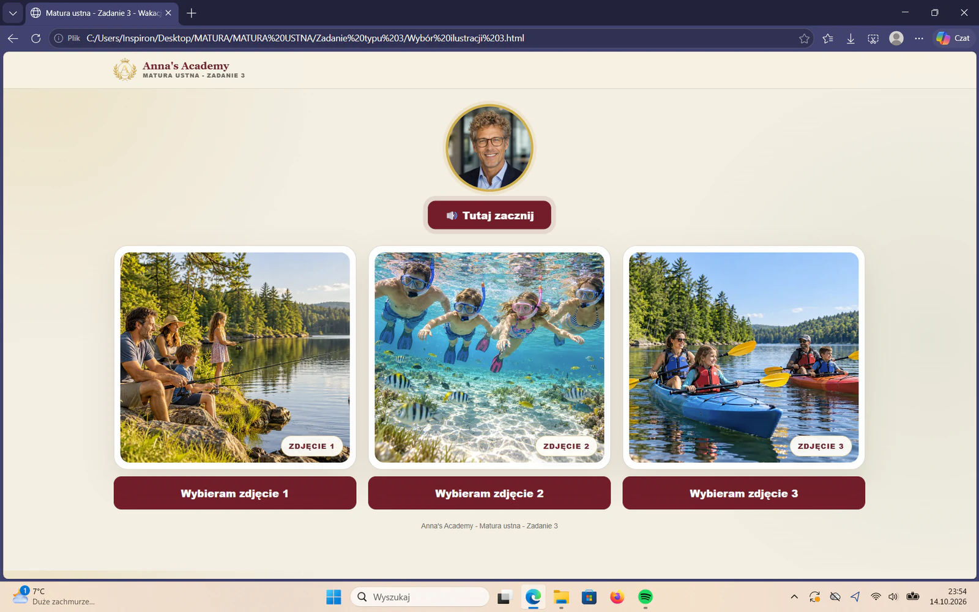Expand hidden system tray icons chevron
Image resolution: width=979 pixels, height=612 pixels.
(794, 597)
